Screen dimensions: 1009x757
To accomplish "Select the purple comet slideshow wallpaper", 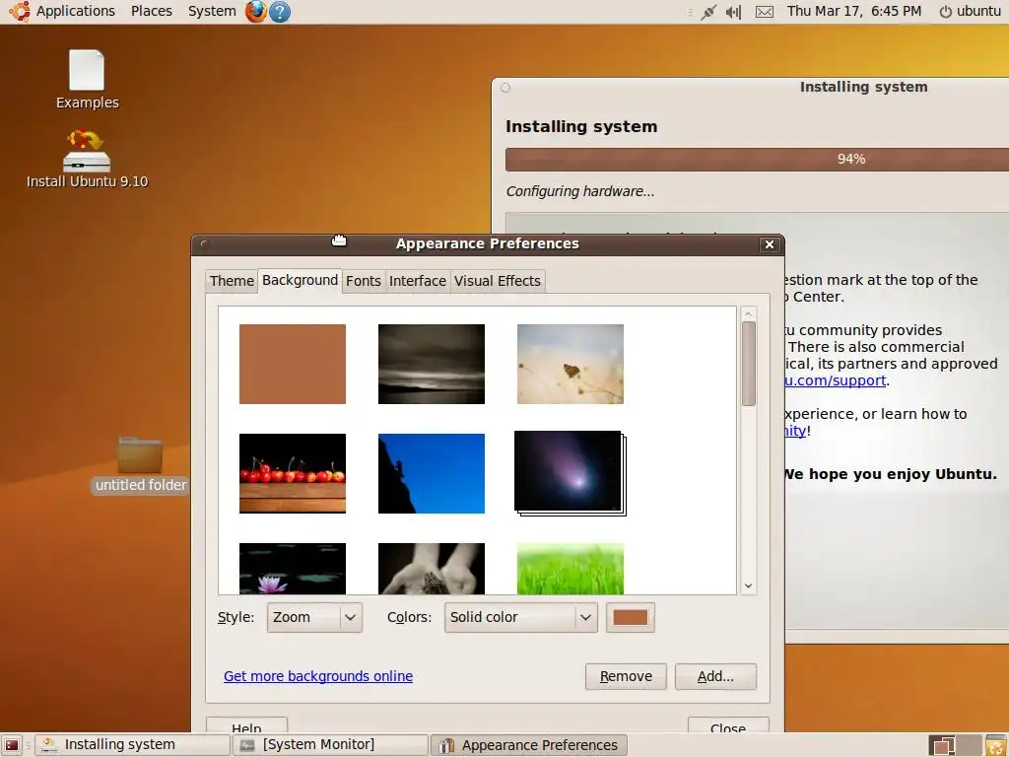I will pos(571,473).
